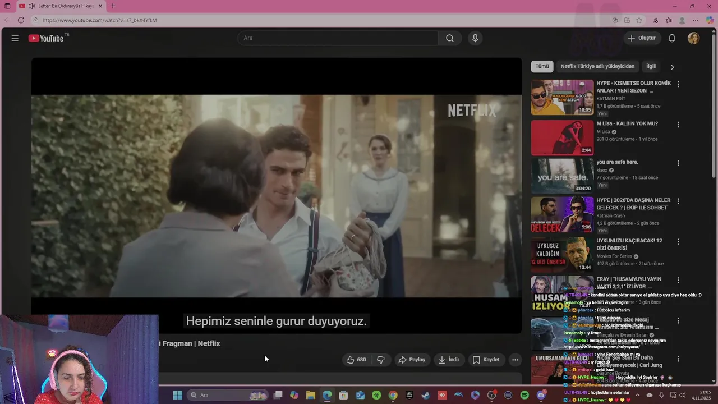Image resolution: width=718 pixels, height=404 pixels.
Task: Open Google Chrome from the taskbar
Action: coord(393,395)
